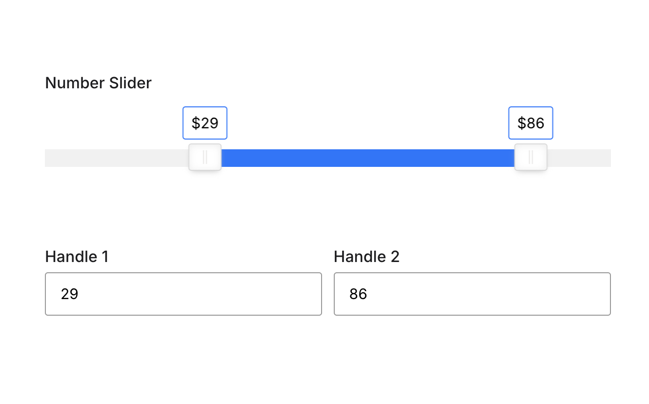Click the far right end of slider track
The width and height of the screenshot is (649, 404).
click(608, 158)
